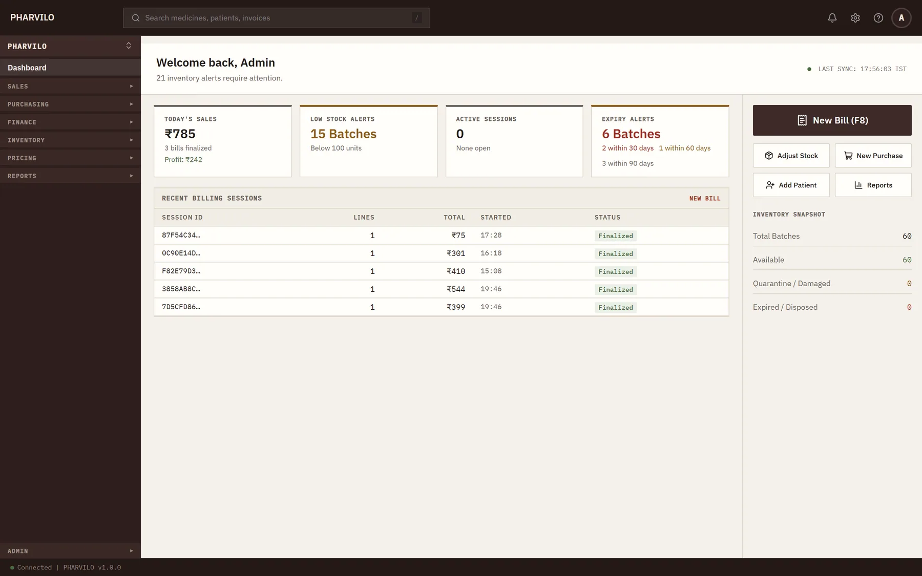This screenshot has height=576, width=922.
Task: Click the NEW BILL link in billing sessions
Action: 705,199
